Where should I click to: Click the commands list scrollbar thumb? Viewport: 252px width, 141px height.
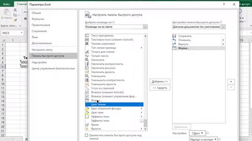coord(145,123)
